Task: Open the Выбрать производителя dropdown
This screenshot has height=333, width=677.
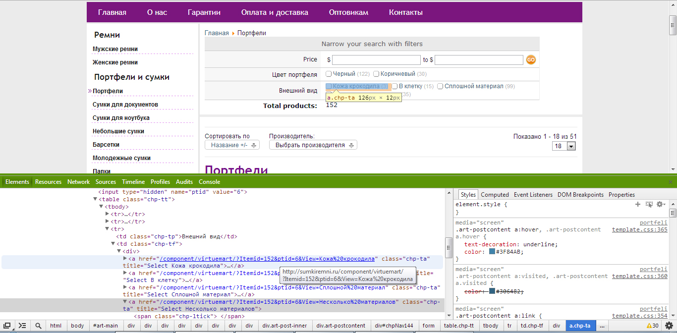Action: 313,145
